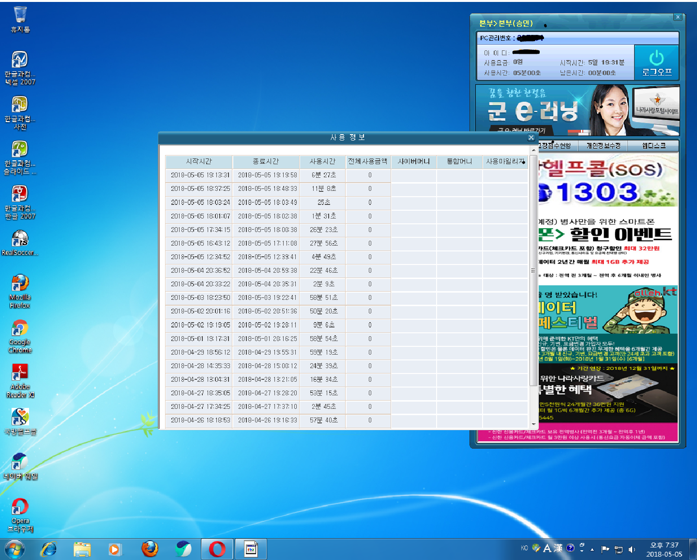The image size is (697, 560).
Task: Launch Firefox from the taskbar
Action: tap(150, 549)
